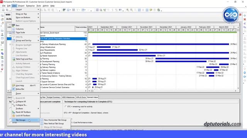Switch to the WBS Milestones tab

pos(68,97)
